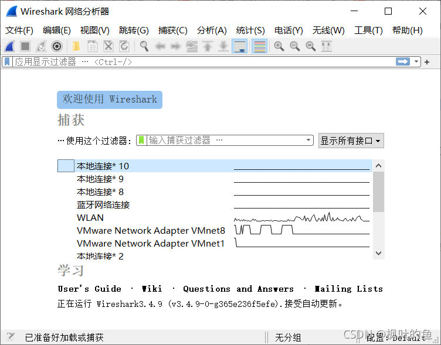Click the 无分组 status bar field
The height and width of the screenshot is (345, 441).
point(288,337)
